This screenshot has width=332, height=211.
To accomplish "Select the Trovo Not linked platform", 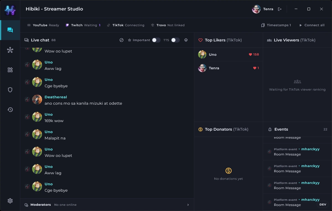I will [x=168, y=25].
